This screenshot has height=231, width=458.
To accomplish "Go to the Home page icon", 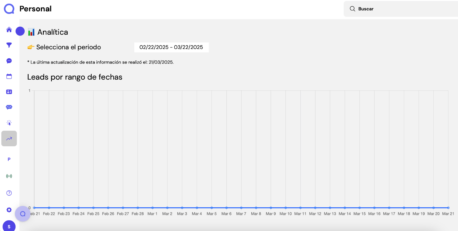I will [9, 30].
